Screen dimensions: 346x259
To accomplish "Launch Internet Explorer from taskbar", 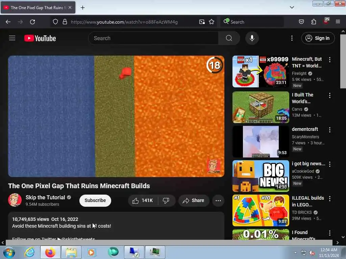I will tap(29, 252).
